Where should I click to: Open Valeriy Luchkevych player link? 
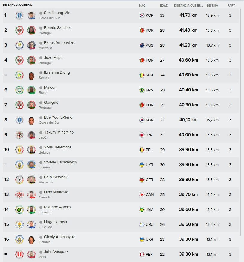tap(60, 162)
